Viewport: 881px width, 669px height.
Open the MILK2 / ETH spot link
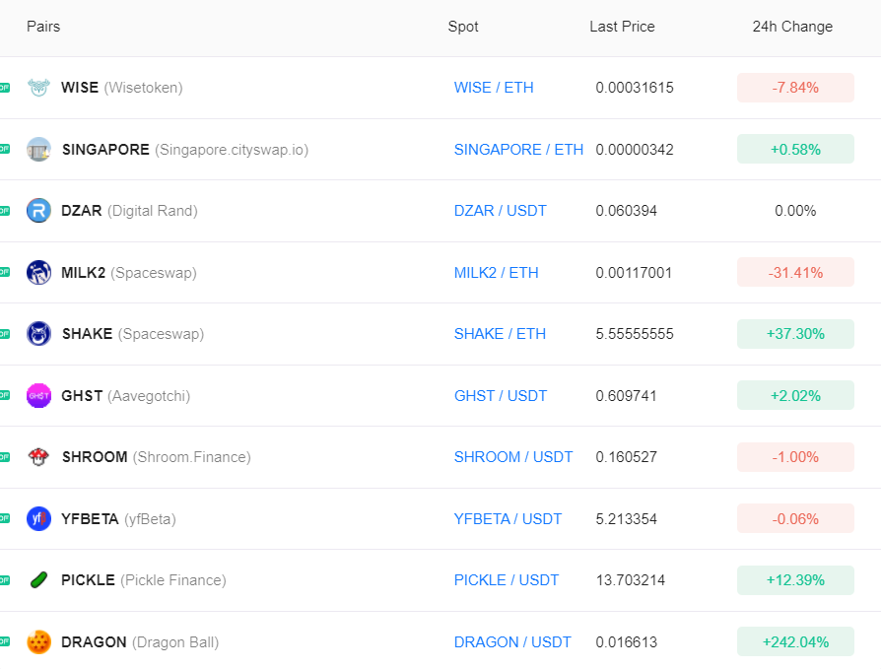click(496, 273)
